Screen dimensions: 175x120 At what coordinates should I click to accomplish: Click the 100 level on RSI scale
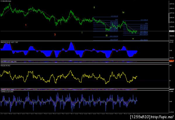coord(170,65)
